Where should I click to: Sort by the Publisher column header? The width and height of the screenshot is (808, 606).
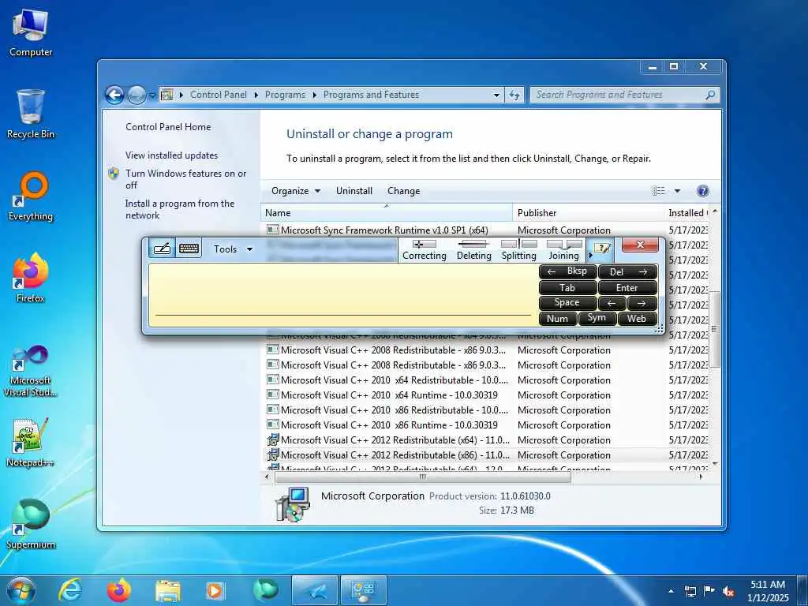click(x=589, y=213)
